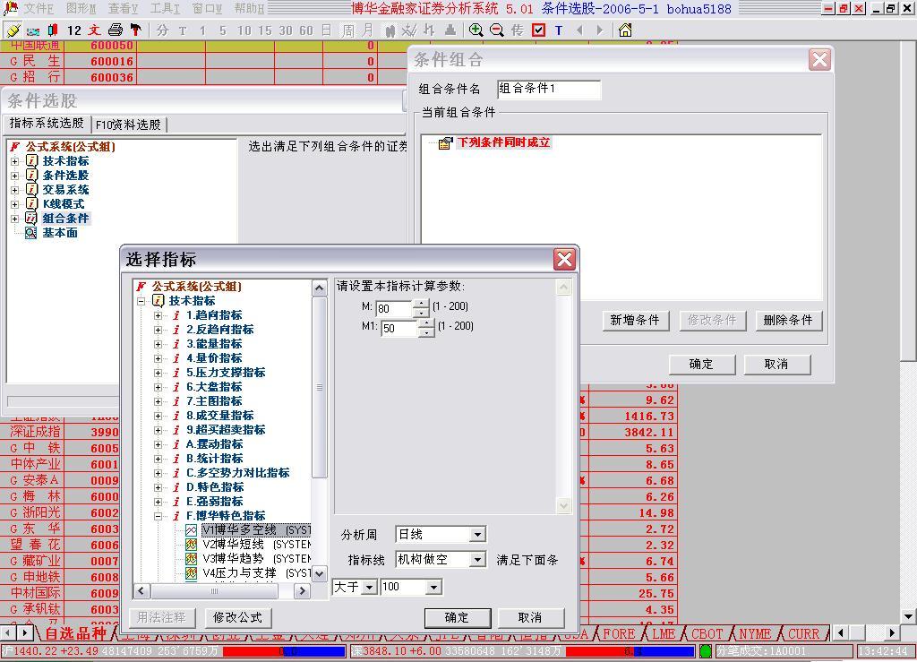Expand 1.趋向指标 in 选择指标 tree
The image size is (917, 662).
pyautogui.click(x=158, y=315)
